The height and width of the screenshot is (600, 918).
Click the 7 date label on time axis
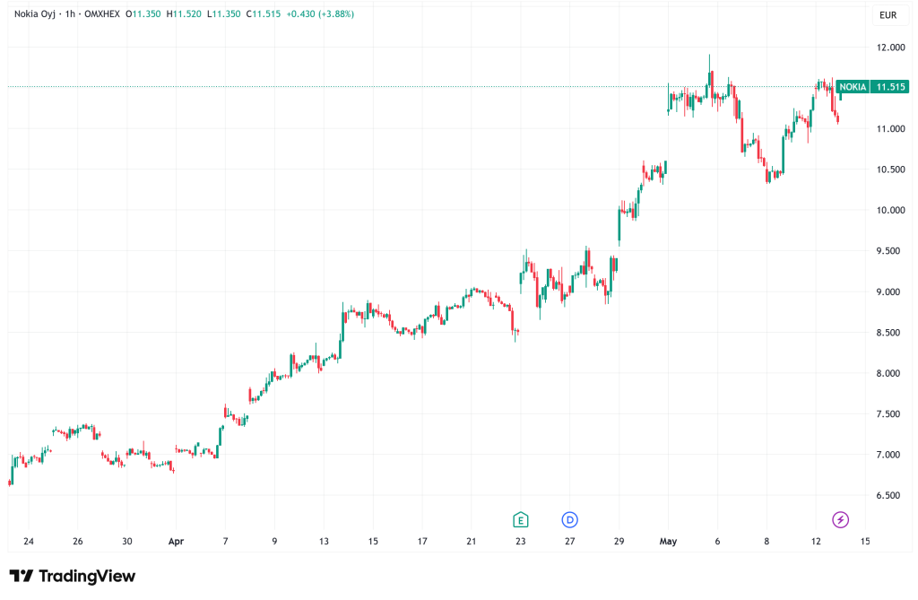point(225,542)
